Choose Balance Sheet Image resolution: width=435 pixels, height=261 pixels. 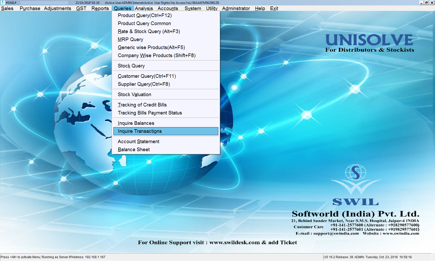point(166,150)
